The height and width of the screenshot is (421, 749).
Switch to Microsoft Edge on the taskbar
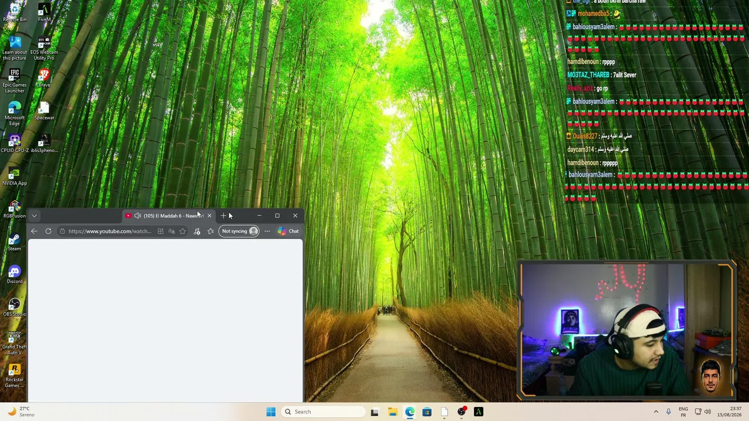click(x=410, y=412)
